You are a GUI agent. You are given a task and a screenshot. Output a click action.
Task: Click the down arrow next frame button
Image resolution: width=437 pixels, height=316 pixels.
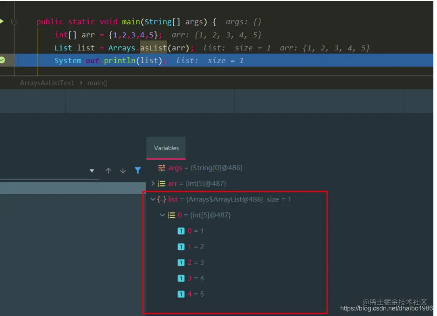(x=123, y=170)
